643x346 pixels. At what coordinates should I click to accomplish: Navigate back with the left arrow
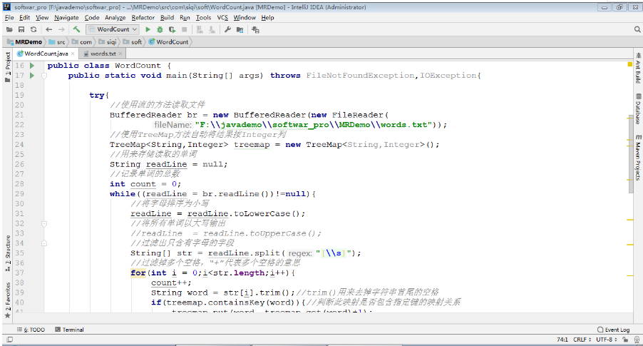(49, 29)
